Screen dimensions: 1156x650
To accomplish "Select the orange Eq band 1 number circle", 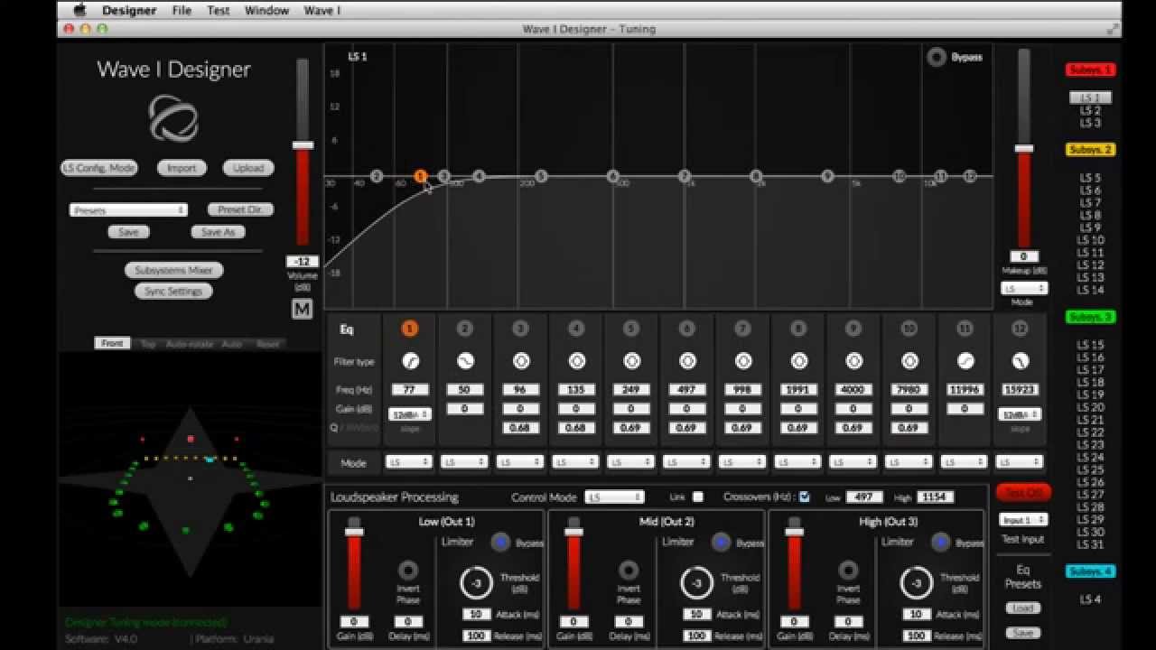I will [x=409, y=329].
